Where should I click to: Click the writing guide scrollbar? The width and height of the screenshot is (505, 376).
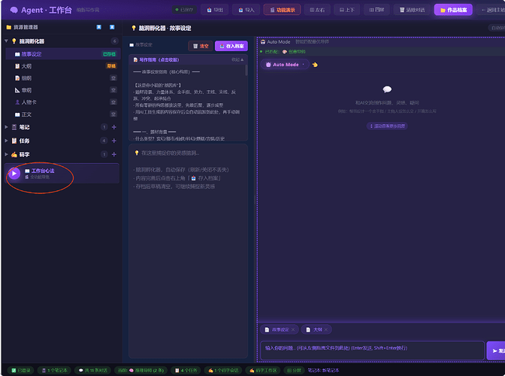pos(246,70)
